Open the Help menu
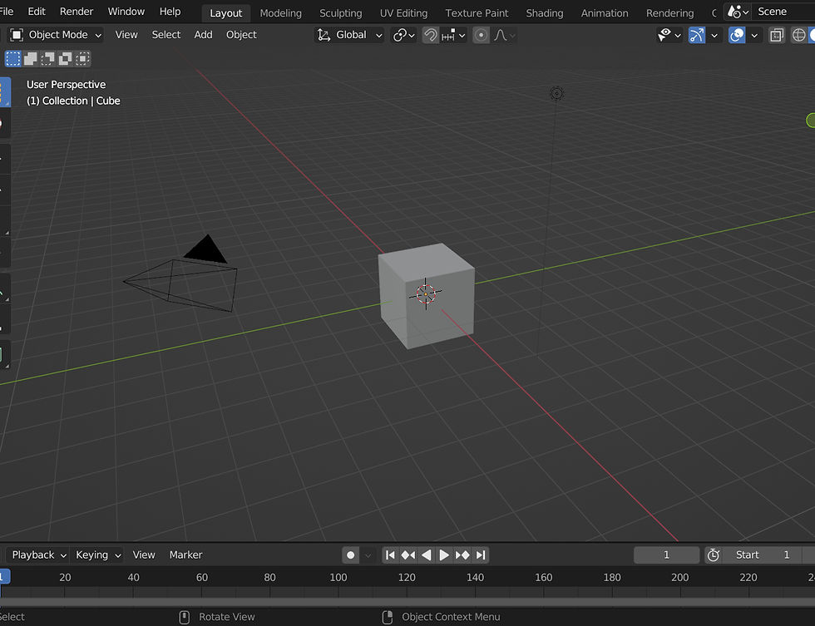This screenshot has width=815, height=626. pos(170,12)
